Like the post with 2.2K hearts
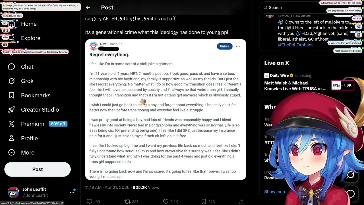The image size is (364, 205). (166, 202)
